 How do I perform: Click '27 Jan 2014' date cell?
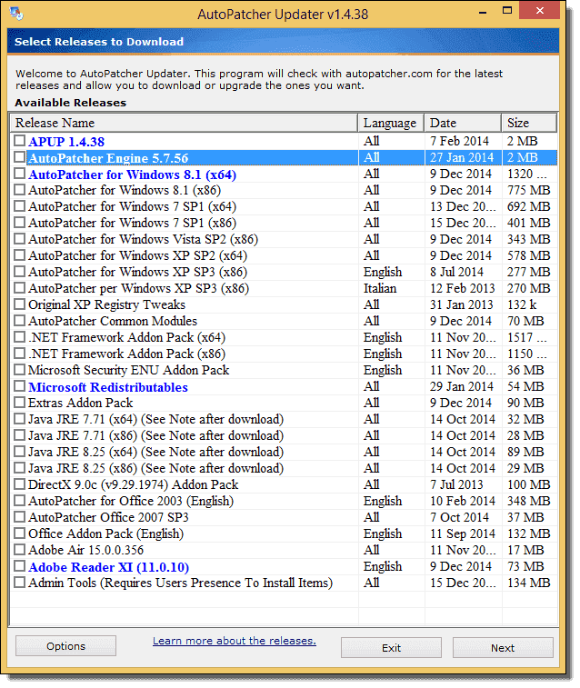point(462,157)
